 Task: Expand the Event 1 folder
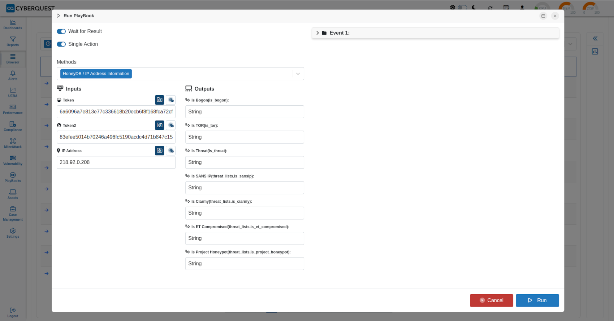317,33
